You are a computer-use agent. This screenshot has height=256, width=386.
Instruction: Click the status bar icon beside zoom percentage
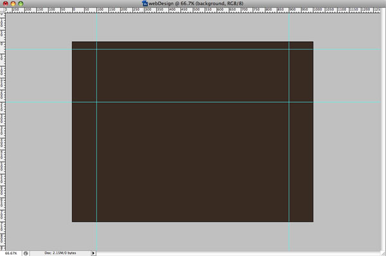tap(26, 253)
